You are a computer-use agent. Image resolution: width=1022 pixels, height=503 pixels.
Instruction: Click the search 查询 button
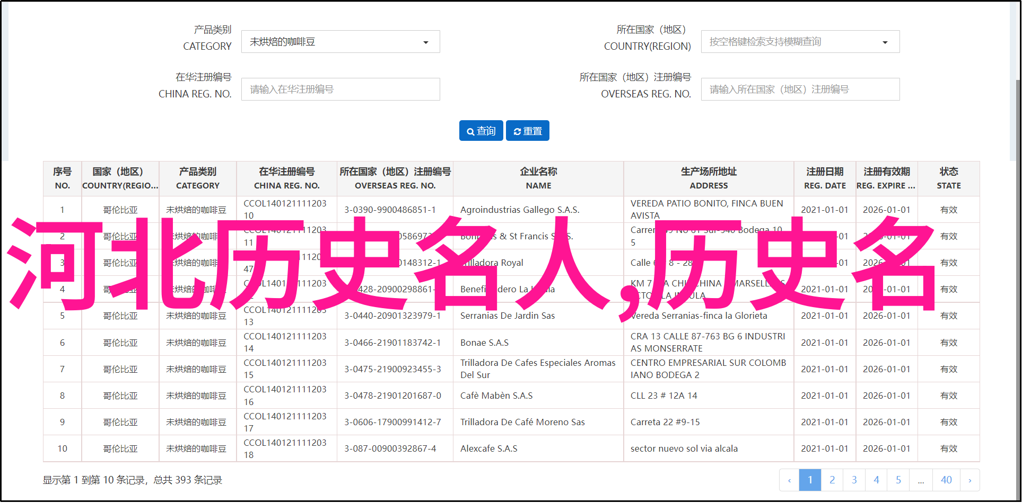coord(481,131)
